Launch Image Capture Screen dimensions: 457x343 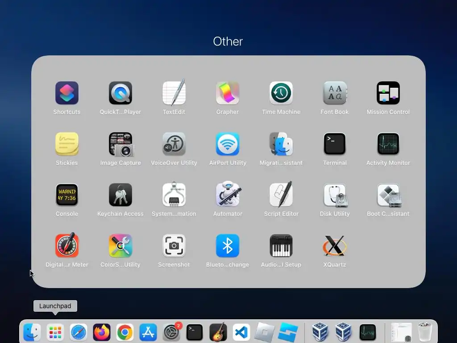[120, 144]
